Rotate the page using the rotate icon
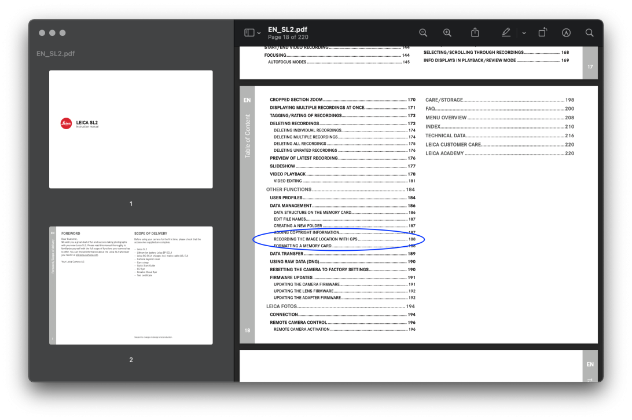Screen dimensions: 632x420 (542, 33)
